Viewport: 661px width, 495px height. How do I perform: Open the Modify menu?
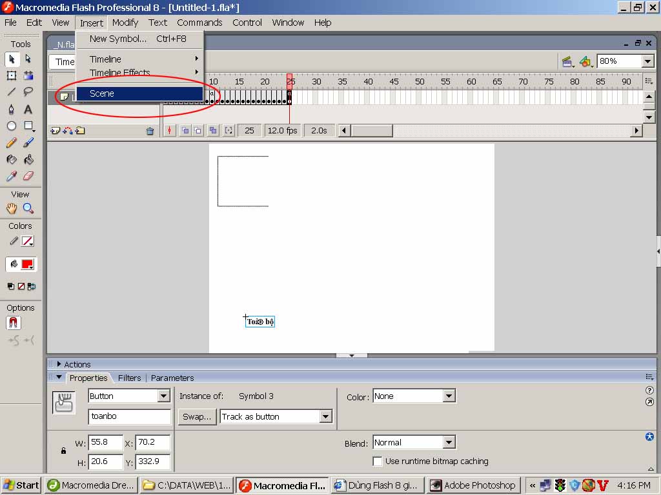(x=125, y=23)
